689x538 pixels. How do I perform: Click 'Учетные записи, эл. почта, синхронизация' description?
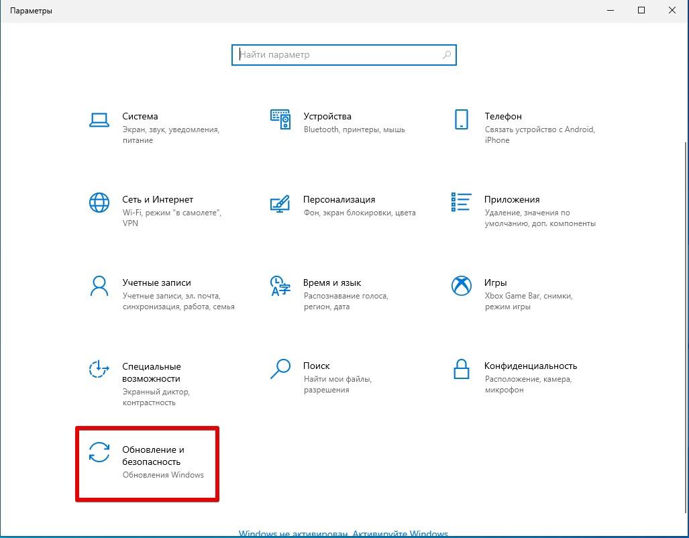click(178, 301)
